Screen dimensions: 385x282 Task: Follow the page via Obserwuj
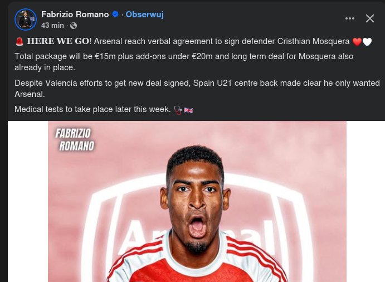(x=144, y=14)
